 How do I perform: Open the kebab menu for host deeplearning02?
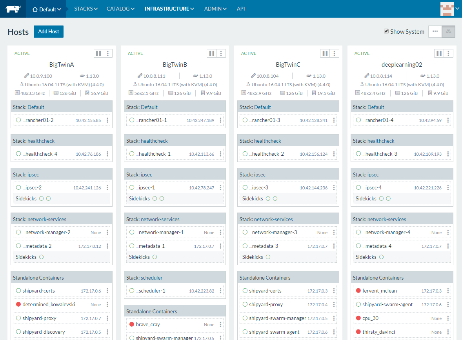click(x=447, y=53)
